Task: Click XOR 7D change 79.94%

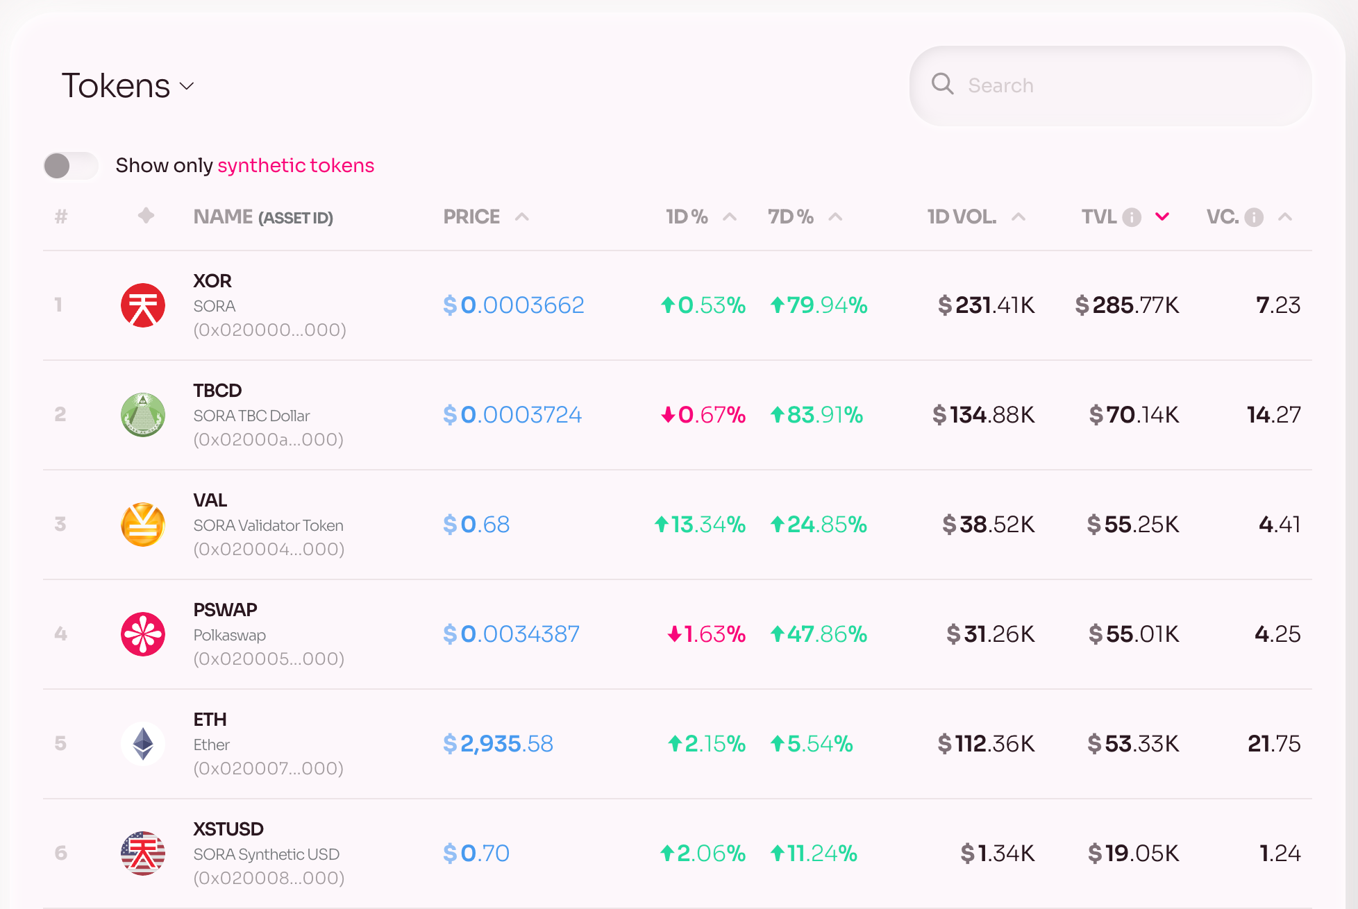Action: pos(819,305)
